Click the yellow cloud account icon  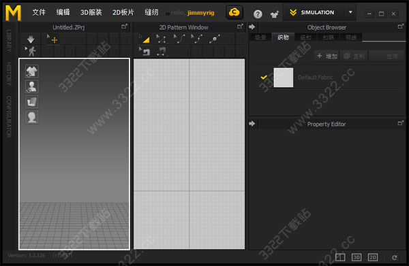[234, 12]
